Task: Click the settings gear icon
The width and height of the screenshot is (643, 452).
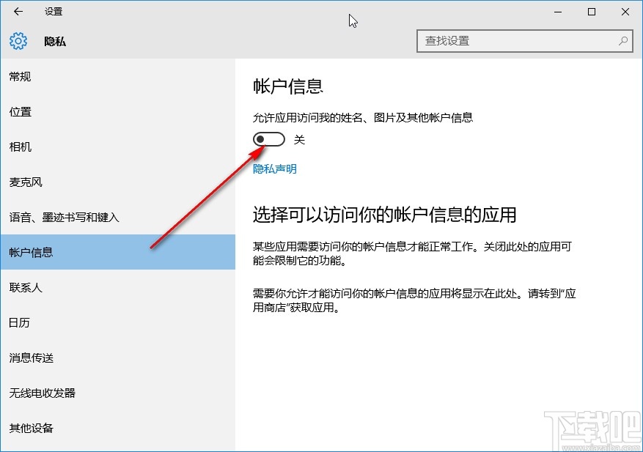Action: [x=17, y=41]
